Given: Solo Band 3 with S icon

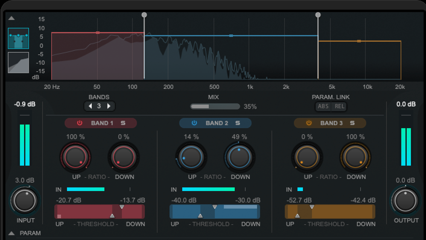Looking at the screenshot, I should 352,123.
